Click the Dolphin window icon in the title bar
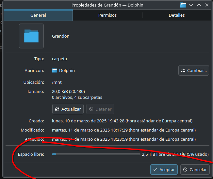Image resolution: width=213 pixels, height=179 pixels. 183,5
